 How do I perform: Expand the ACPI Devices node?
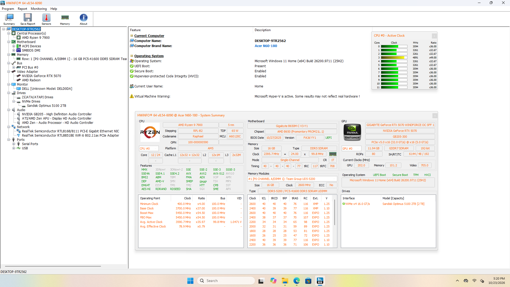(x=14, y=46)
